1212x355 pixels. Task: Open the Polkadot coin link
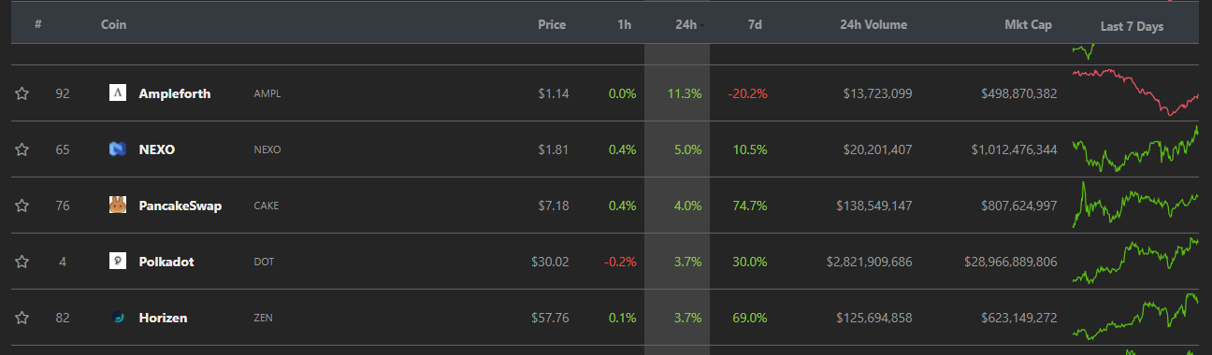click(x=166, y=262)
